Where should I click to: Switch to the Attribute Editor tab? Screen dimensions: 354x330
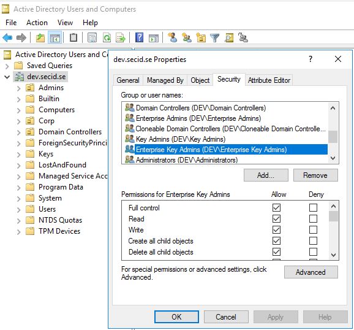tap(269, 80)
